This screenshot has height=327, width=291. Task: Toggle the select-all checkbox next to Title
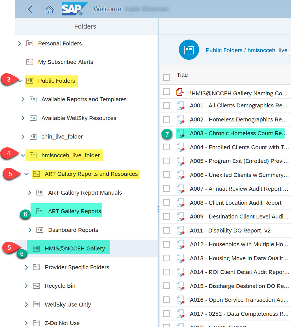(x=166, y=78)
